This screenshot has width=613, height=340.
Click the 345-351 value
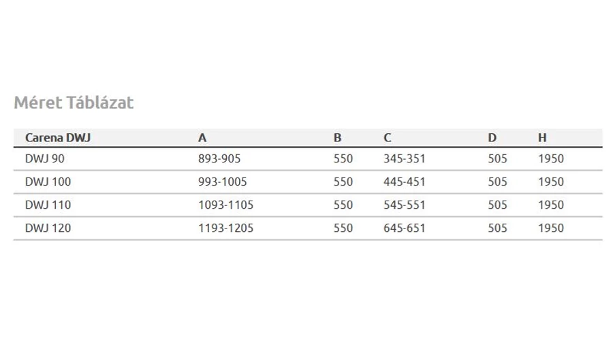click(x=404, y=159)
